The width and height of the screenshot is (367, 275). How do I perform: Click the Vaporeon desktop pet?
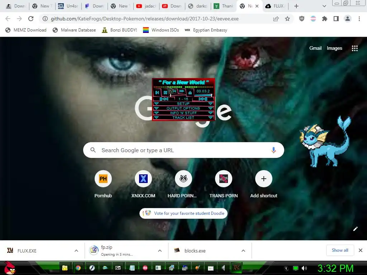tap(326, 142)
